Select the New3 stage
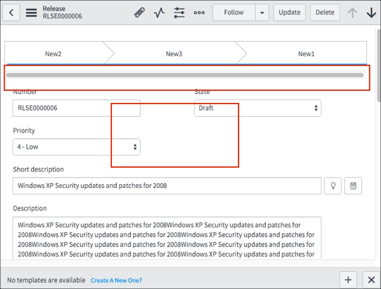Screen dimensions: 381x289 (174, 53)
